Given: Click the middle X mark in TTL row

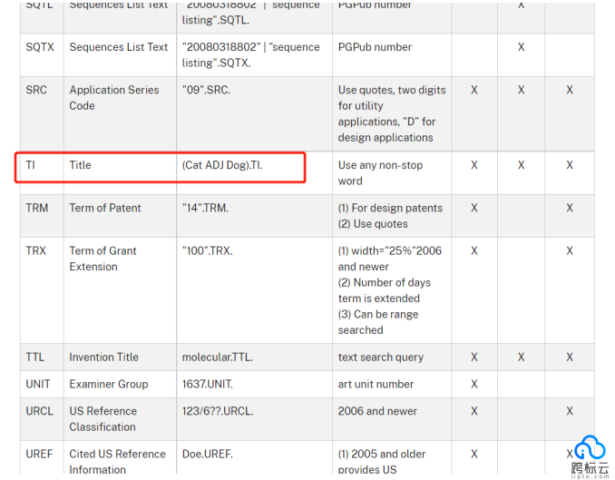Looking at the screenshot, I should pyautogui.click(x=521, y=357).
